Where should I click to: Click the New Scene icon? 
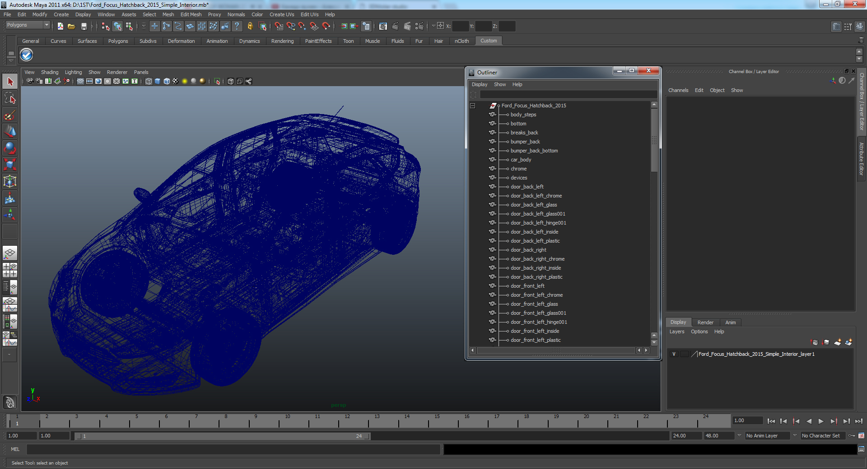(x=60, y=26)
